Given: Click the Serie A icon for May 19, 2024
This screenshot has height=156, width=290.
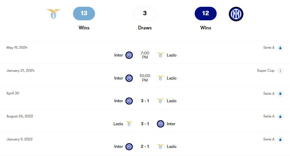Looking at the screenshot, I should coord(280,48).
